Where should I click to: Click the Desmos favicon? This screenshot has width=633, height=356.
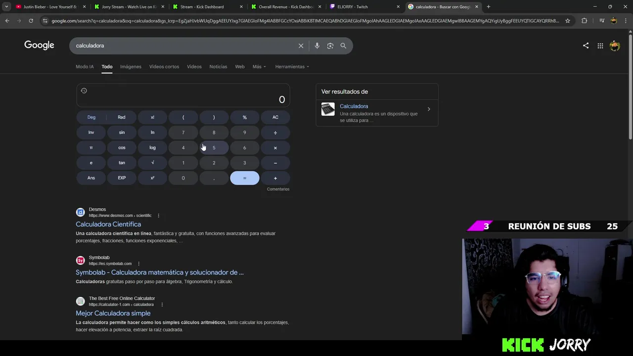80,212
